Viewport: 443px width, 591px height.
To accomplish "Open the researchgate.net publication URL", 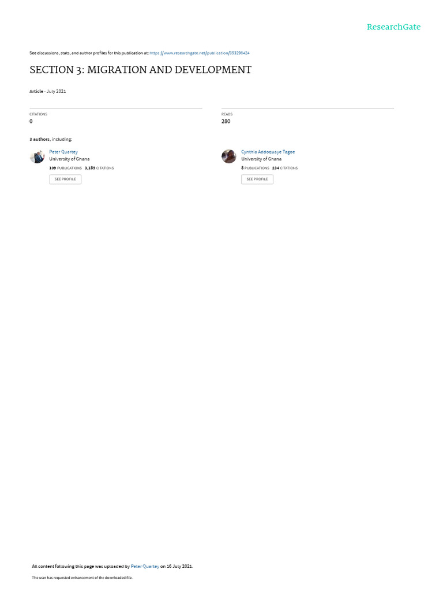I will coord(199,53).
